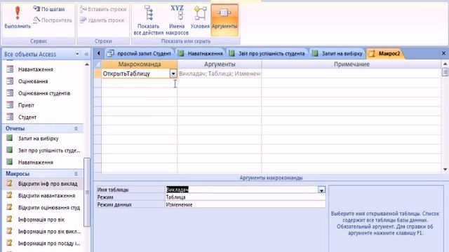Screen dimensions: 449x252
Task: Select macro Інформація про вік
Action: tap(41, 220)
